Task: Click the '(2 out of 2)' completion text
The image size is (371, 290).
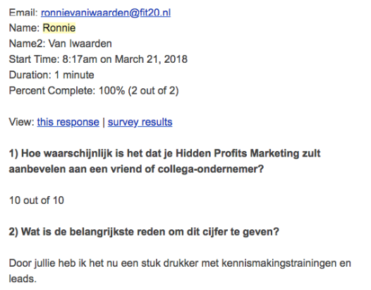Action: point(153,91)
